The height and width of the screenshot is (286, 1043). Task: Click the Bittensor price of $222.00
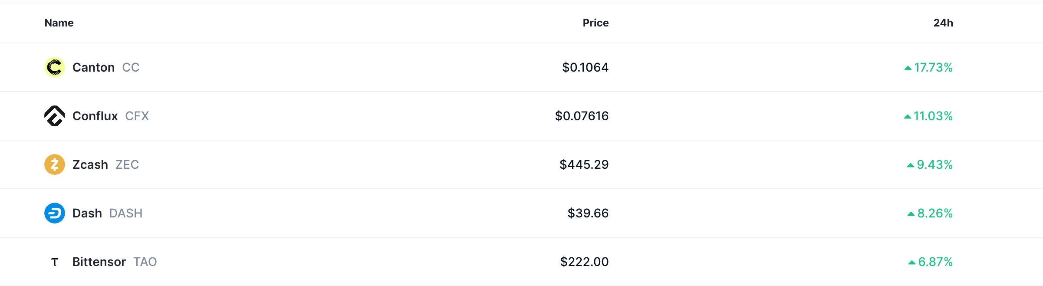[585, 262]
